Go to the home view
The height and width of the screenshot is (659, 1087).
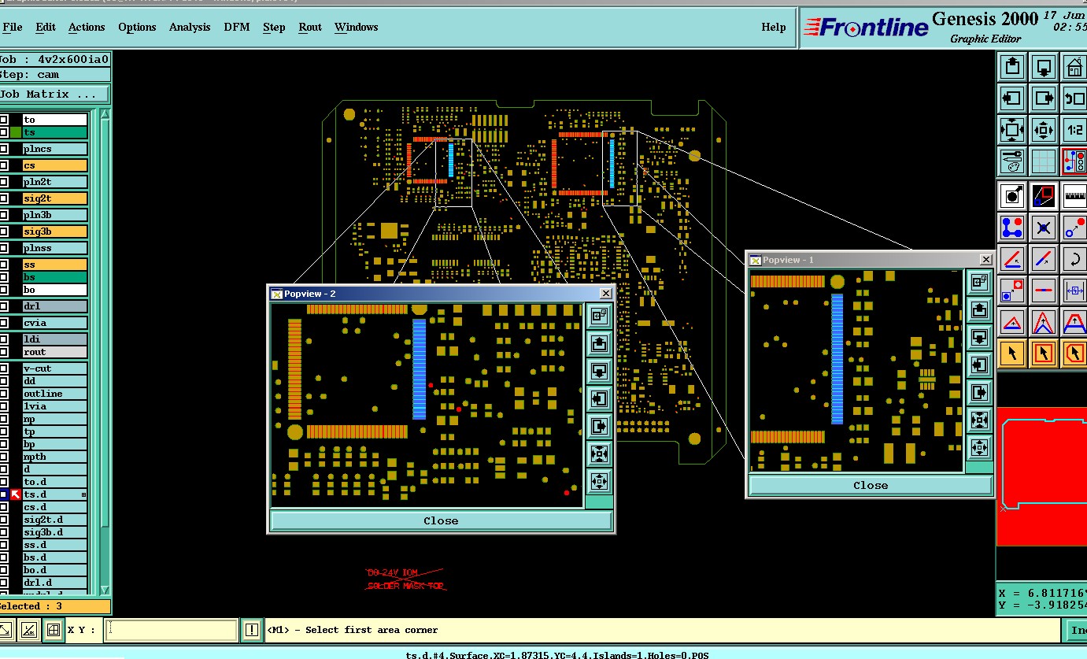tap(1074, 67)
